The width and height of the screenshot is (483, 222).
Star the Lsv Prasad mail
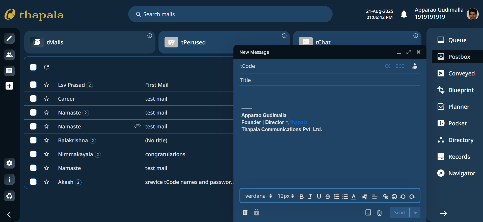(x=46, y=85)
